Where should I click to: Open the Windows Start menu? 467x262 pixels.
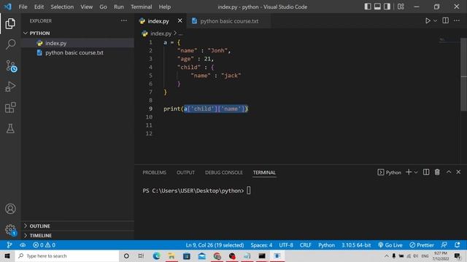(x=7, y=255)
